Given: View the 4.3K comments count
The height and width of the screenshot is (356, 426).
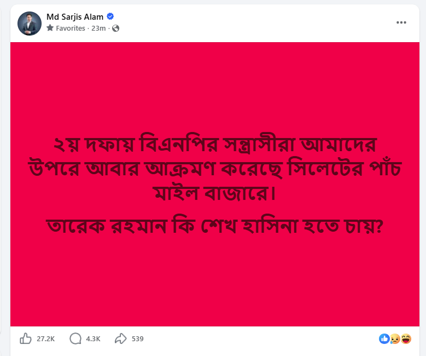Looking at the screenshot, I should click(x=93, y=339).
